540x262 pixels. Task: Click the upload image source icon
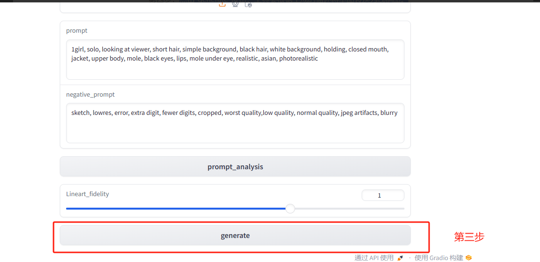point(222,4)
